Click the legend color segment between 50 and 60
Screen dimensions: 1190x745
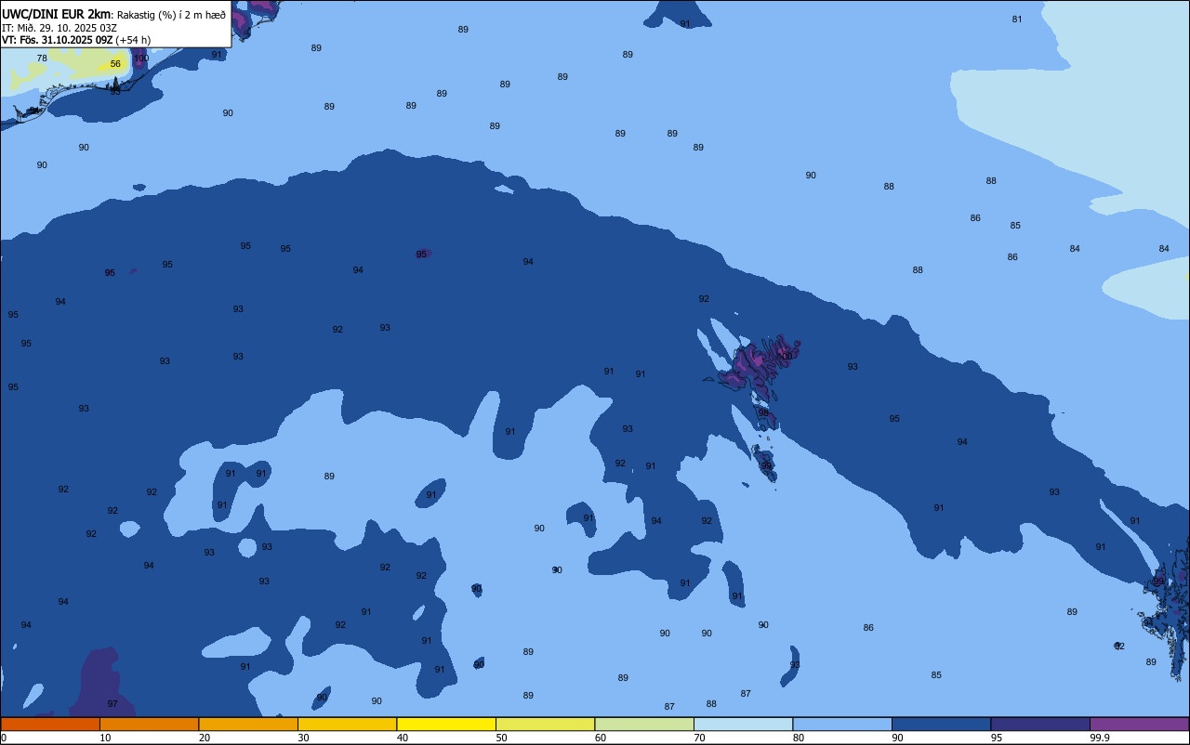tap(545, 724)
